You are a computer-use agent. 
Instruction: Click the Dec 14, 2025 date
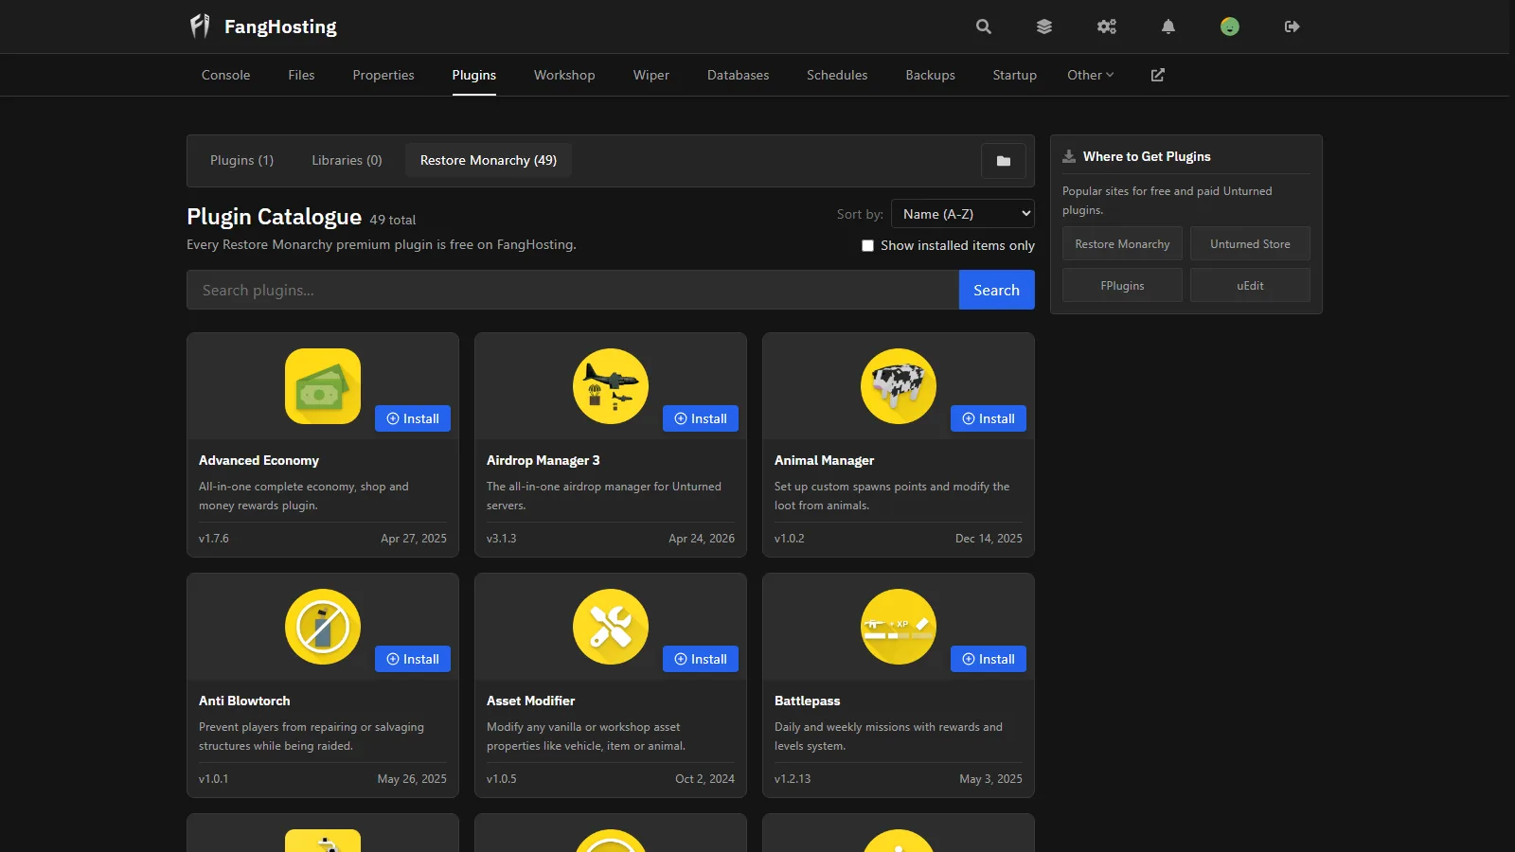pos(989,539)
